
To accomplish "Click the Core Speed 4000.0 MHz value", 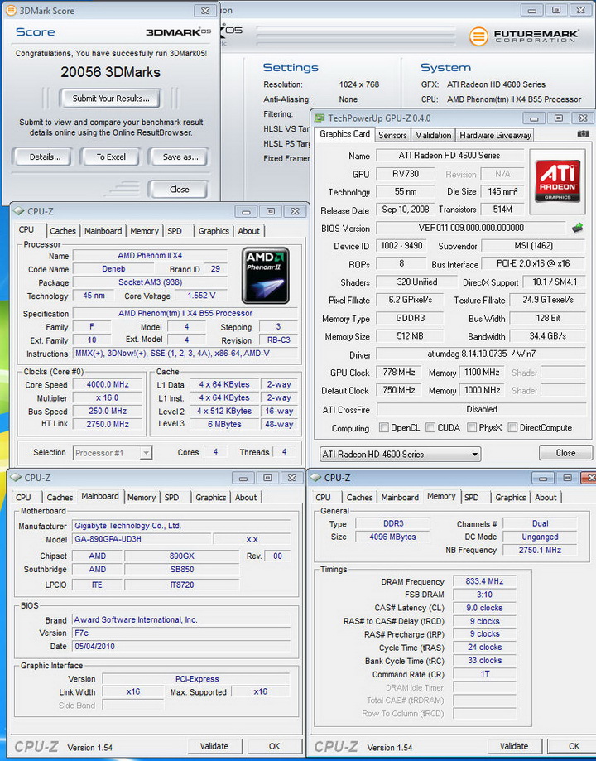I will pyautogui.click(x=108, y=384).
